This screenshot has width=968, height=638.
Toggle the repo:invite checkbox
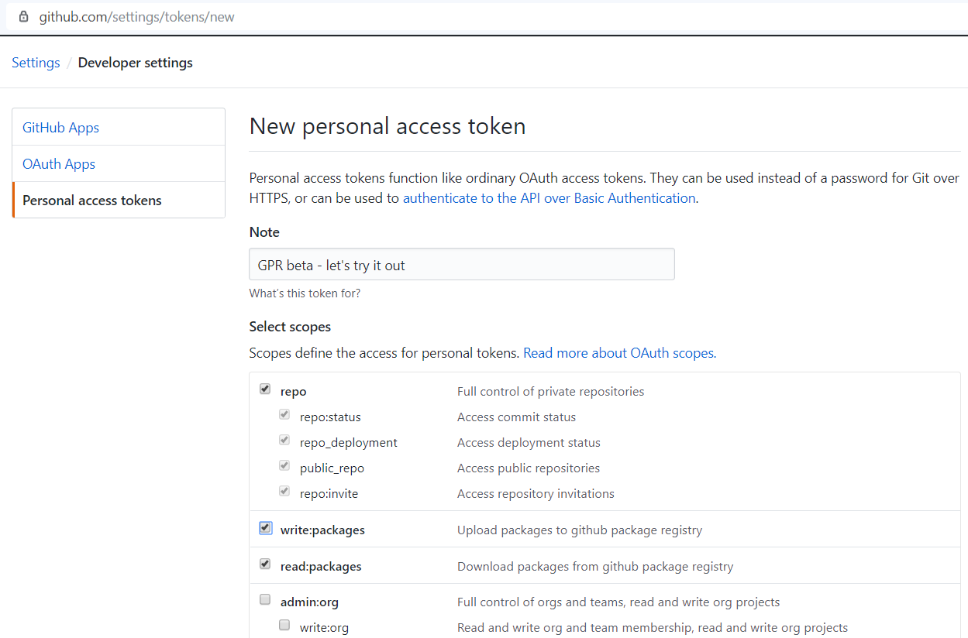(x=284, y=492)
